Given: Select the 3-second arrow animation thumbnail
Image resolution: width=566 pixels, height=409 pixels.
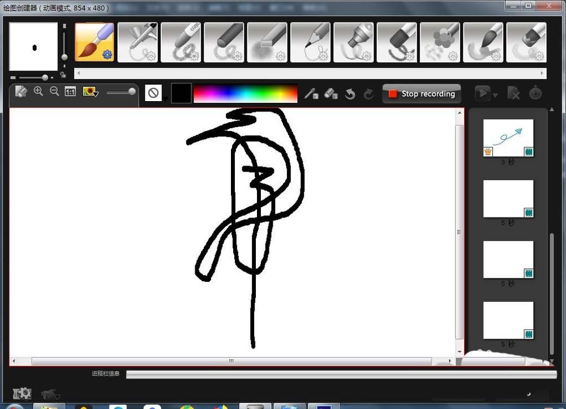Looking at the screenshot, I should click(x=508, y=138).
